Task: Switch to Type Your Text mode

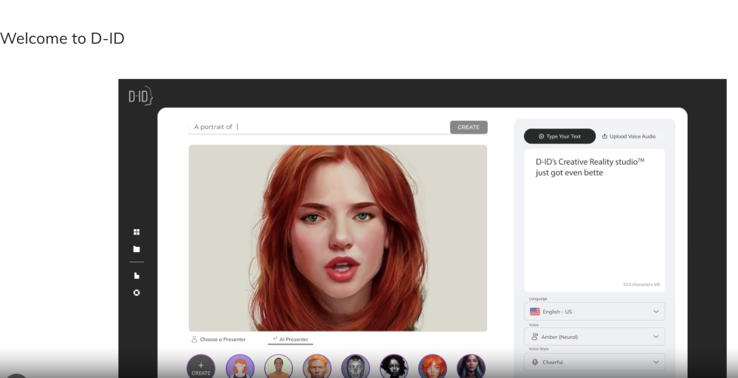Action: coord(559,136)
